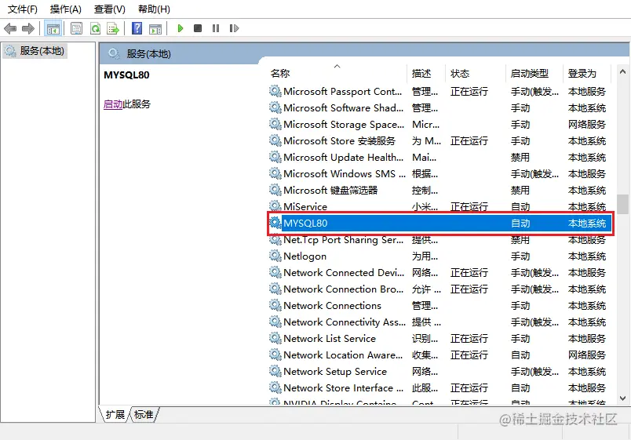631x440 pixels.
Task: Select the MYSQL80 service row
Action: (x=440, y=224)
